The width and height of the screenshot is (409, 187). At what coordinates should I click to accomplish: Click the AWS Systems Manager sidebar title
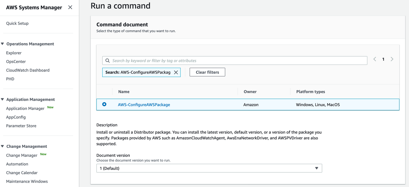coord(34,7)
